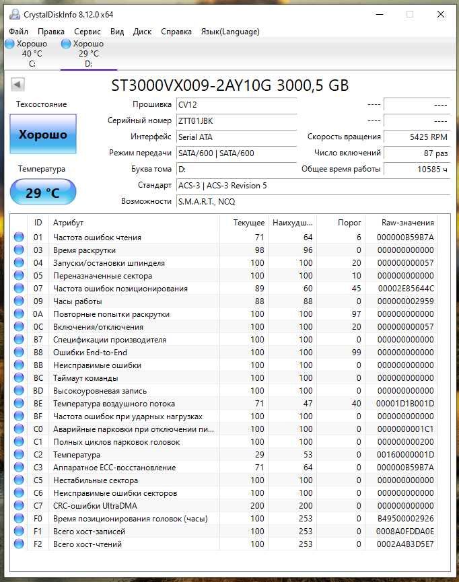Image resolution: width=459 pixels, height=582 pixels.
Task: Click the Интерфейс field Serial ATA
Action: [x=236, y=137]
